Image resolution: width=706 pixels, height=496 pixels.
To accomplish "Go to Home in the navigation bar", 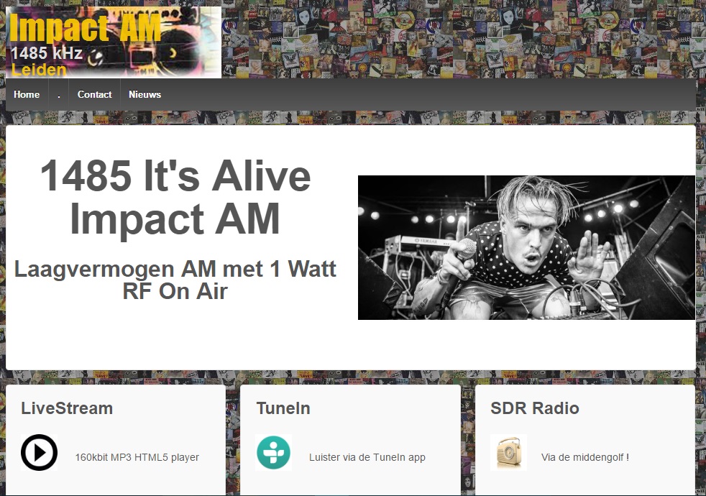I will (x=27, y=94).
